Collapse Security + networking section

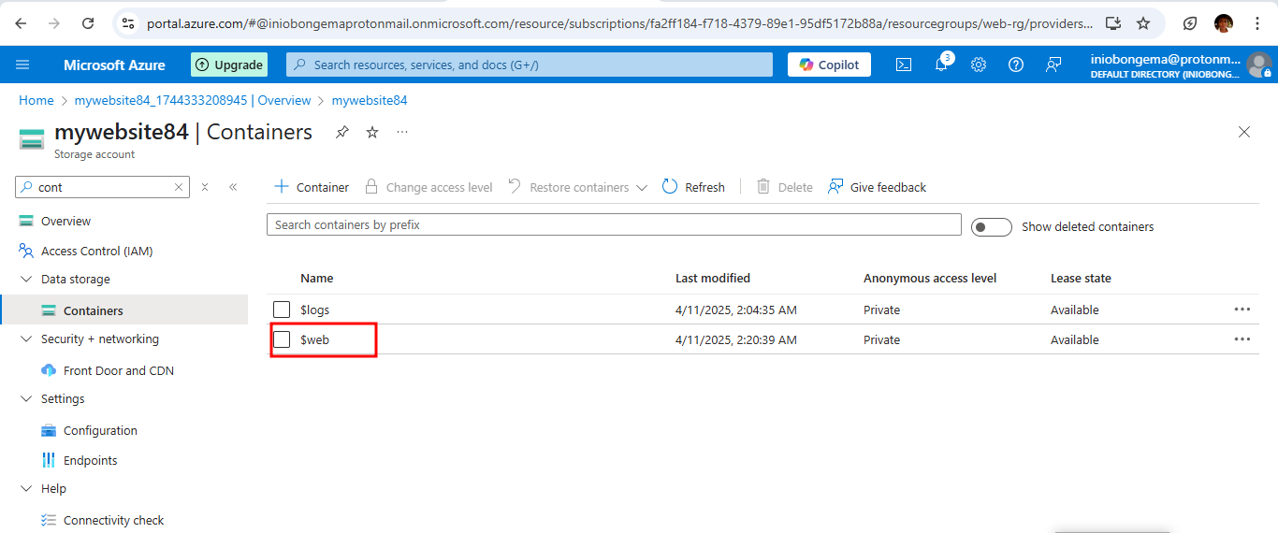click(25, 339)
